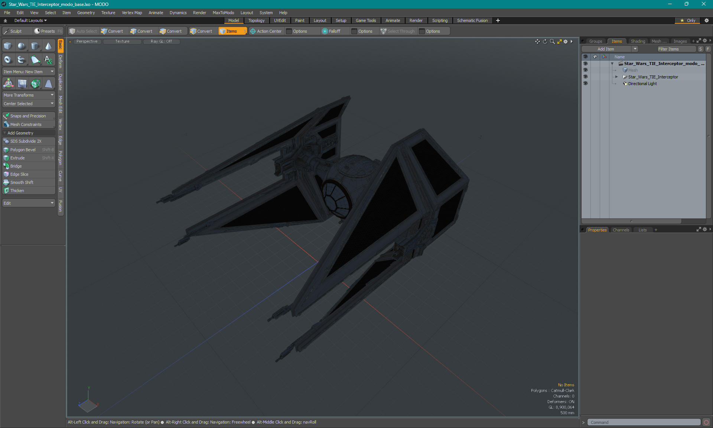Open the viewport settings gear

(x=566, y=42)
